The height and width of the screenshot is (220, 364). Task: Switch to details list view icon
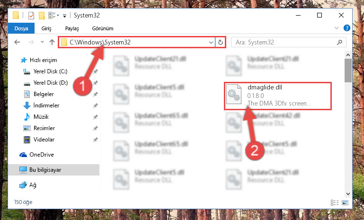(x=335, y=202)
